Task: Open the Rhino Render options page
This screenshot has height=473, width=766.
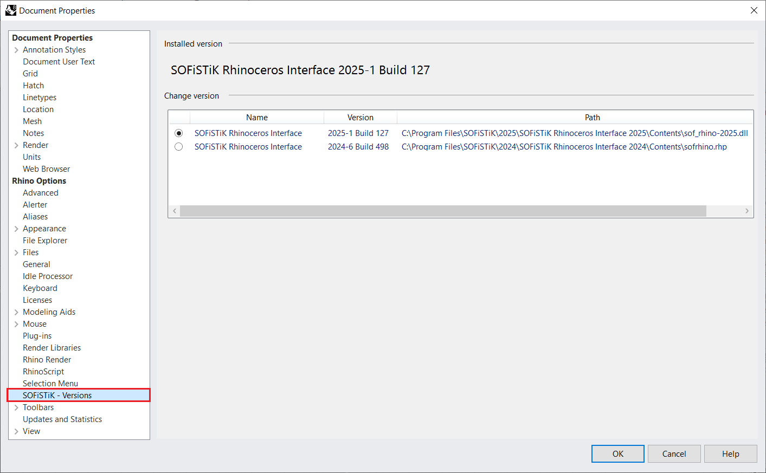Action: (x=47, y=360)
